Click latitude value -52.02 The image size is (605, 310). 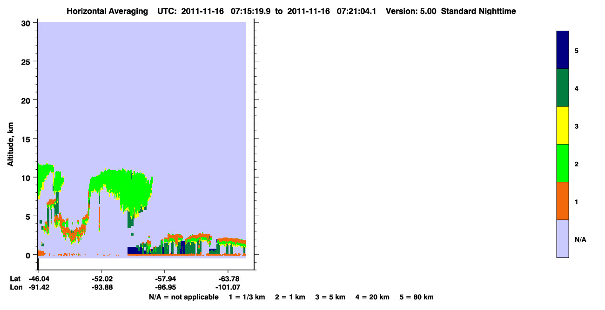pyautogui.click(x=101, y=279)
